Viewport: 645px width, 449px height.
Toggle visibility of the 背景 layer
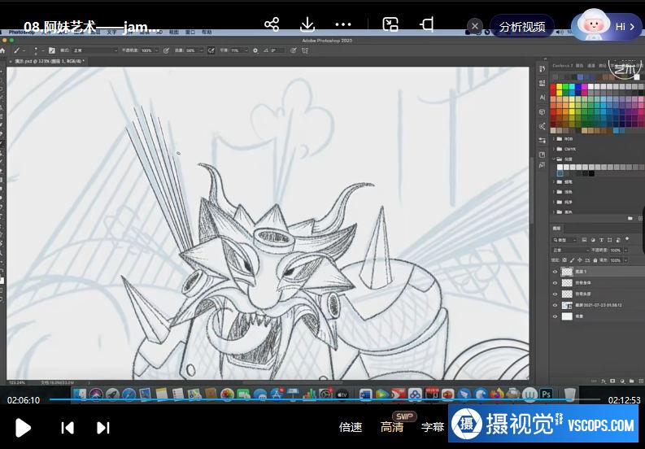click(x=555, y=316)
